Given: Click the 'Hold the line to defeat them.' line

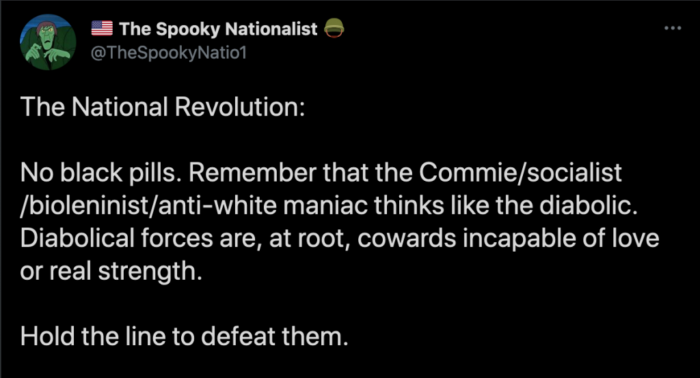Looking at the screenshot, I should click(184, 336).
